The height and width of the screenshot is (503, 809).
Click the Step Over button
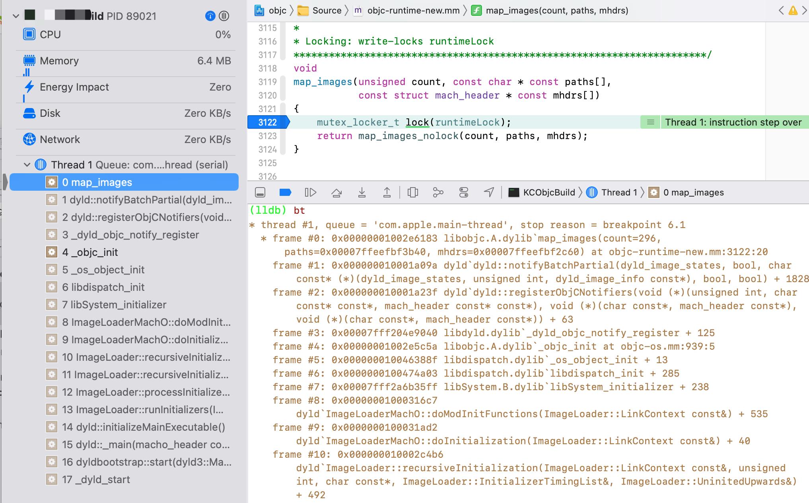point(336,193)
